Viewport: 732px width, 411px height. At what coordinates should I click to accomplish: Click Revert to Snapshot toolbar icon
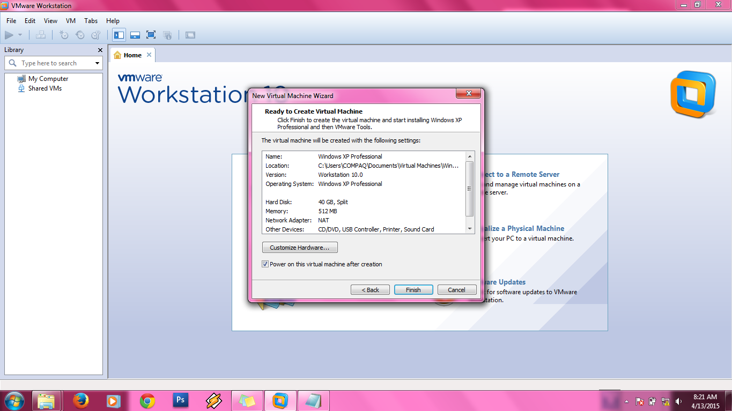coord(80,35)
